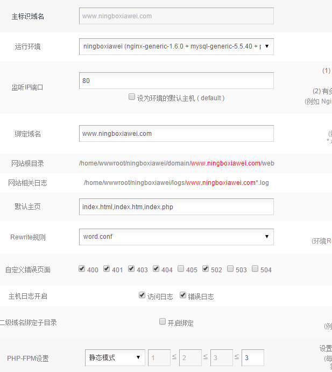Uncheck the 401 error page checkbox
Screen dimensions: 332x372
point(107,269)
